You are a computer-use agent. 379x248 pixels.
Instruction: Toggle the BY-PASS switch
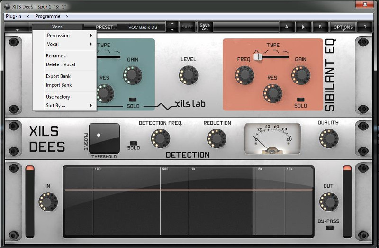pos(329,228)
